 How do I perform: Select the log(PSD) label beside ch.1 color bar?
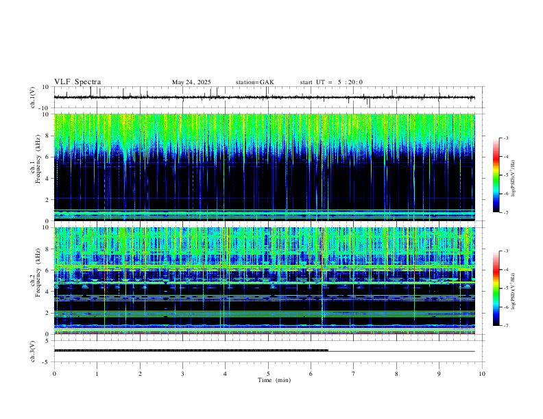pyautogui.click(x=514, y=178)
